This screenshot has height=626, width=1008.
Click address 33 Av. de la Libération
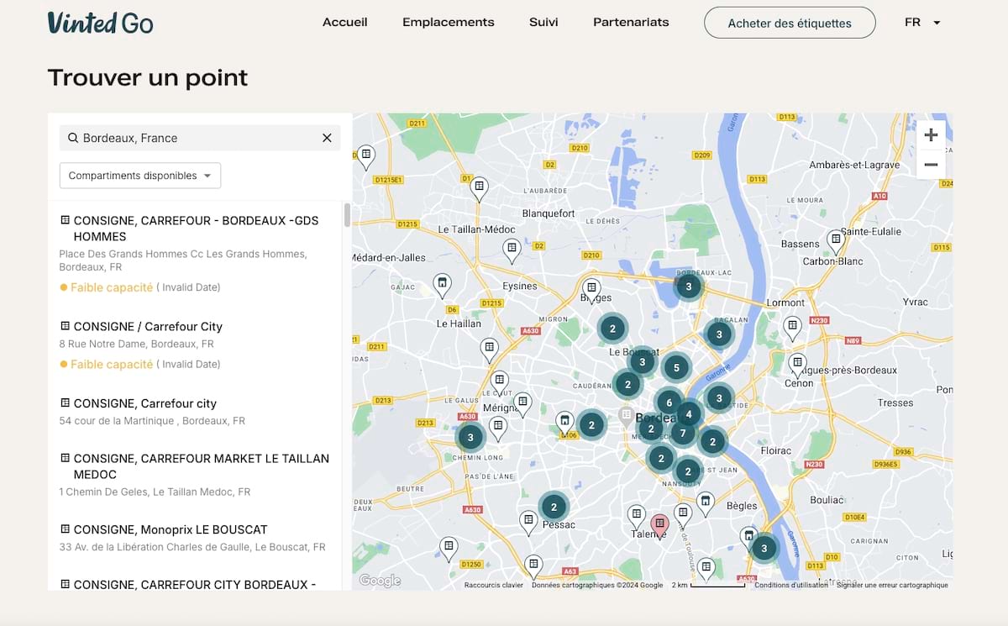[x=192, y=547]
